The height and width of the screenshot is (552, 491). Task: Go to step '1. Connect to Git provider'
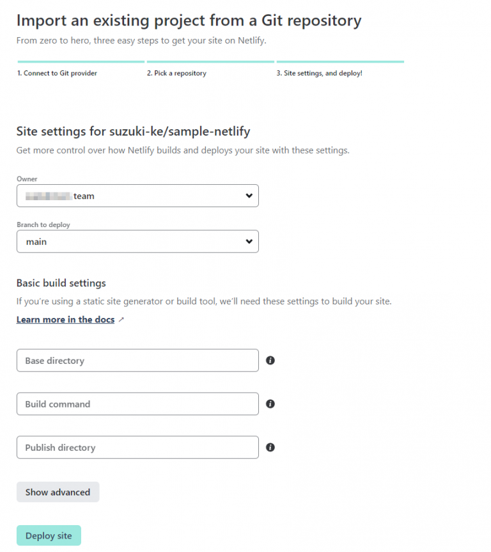pos(56,73)
